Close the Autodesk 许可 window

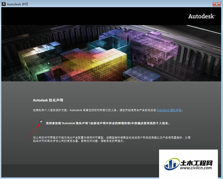coord(216,4)
